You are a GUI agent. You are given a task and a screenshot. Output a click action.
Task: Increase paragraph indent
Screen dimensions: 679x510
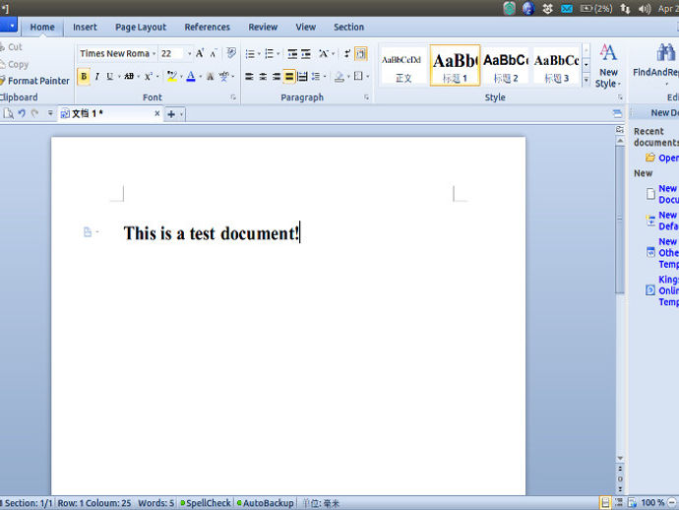tap(306, 54)
